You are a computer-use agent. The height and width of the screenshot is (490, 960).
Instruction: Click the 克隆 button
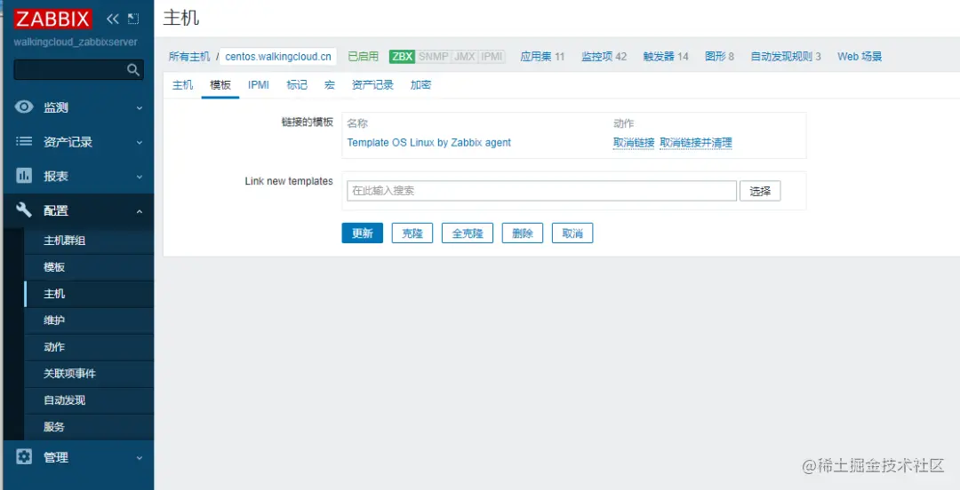[x=412, y=233]
